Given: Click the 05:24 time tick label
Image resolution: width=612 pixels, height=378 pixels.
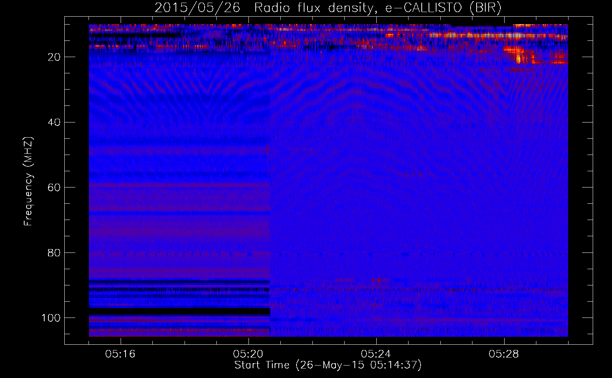Looking at the screenshot, I should click(x=376, y=354).
